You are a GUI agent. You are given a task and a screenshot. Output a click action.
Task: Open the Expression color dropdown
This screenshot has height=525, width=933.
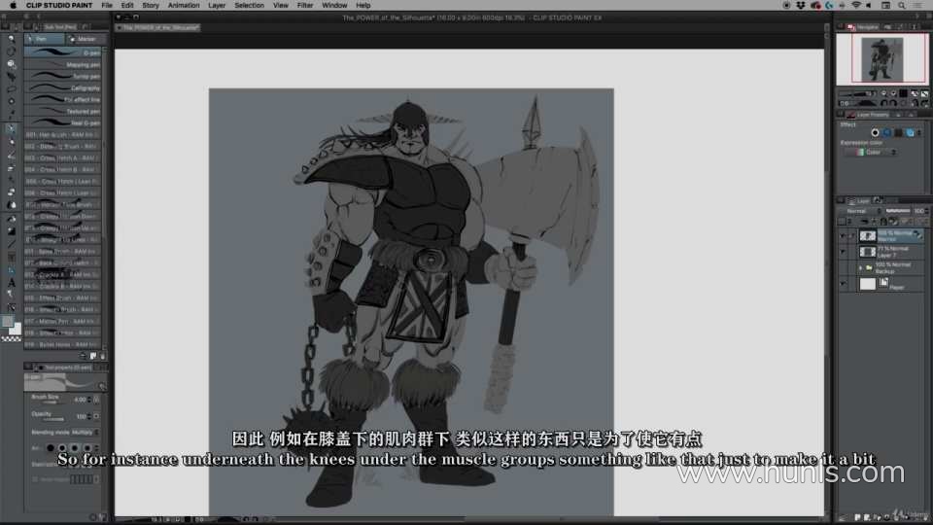(x=873, y=153)
